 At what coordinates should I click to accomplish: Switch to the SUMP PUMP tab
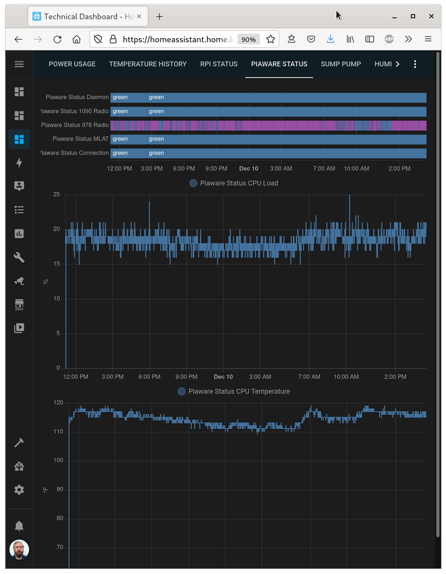(341, 64)
